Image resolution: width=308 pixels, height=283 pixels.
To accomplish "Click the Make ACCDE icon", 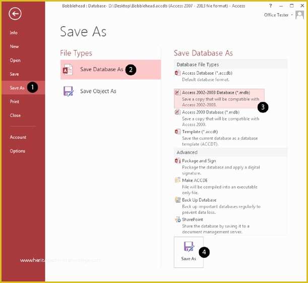I will (177, 180).
